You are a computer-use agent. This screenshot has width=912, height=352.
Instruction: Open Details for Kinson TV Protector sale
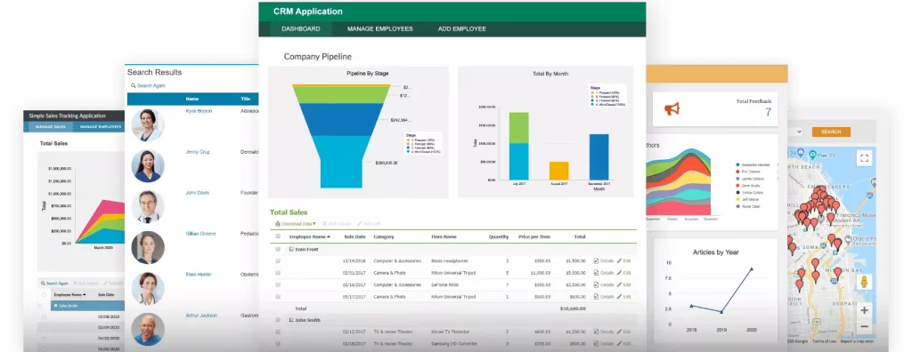[603, 332]
